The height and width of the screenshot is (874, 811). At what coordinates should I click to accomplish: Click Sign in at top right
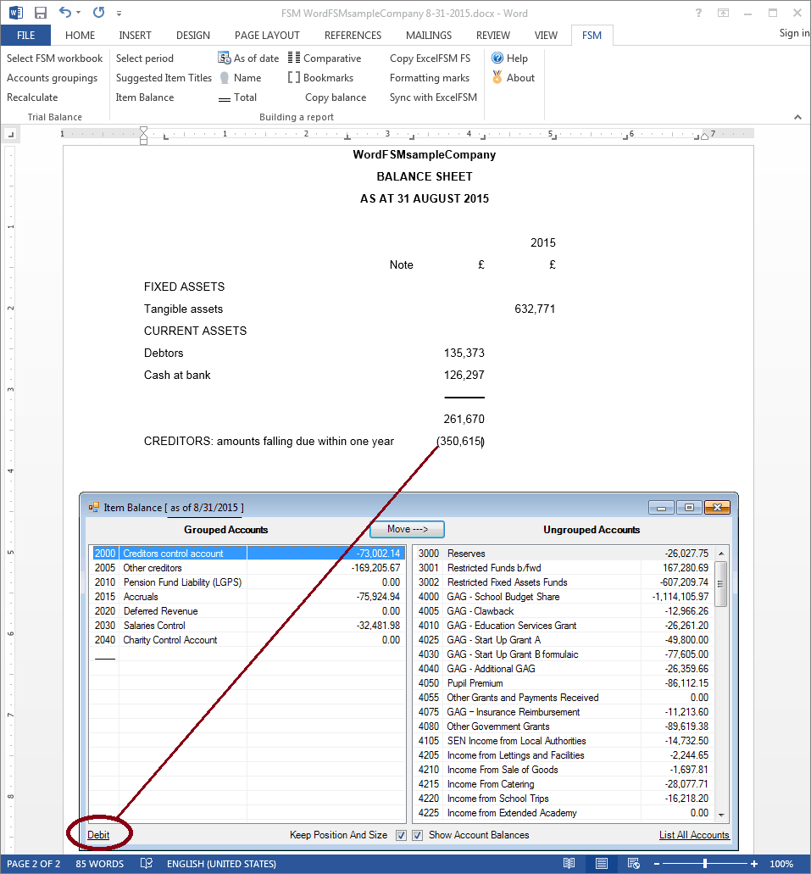point(794,33)
